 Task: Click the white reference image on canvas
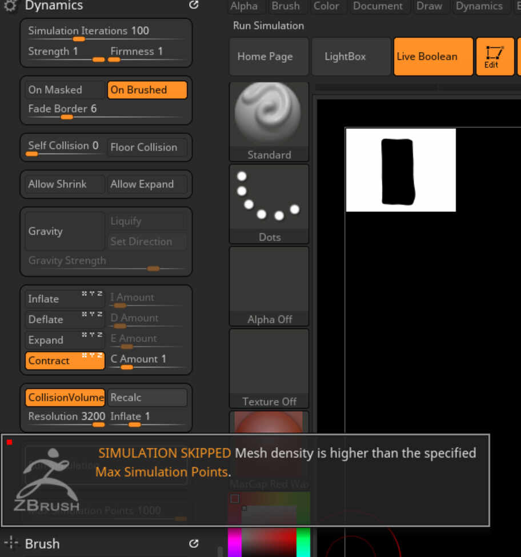[x=400, y=170]
